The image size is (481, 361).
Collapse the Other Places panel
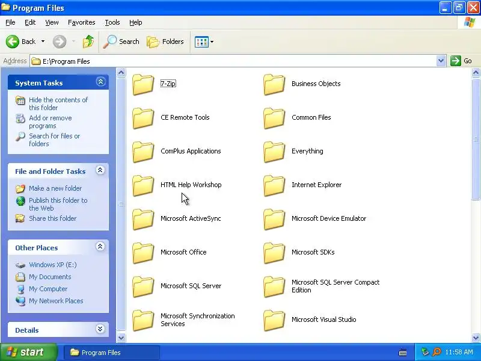[x=100, y=247]
